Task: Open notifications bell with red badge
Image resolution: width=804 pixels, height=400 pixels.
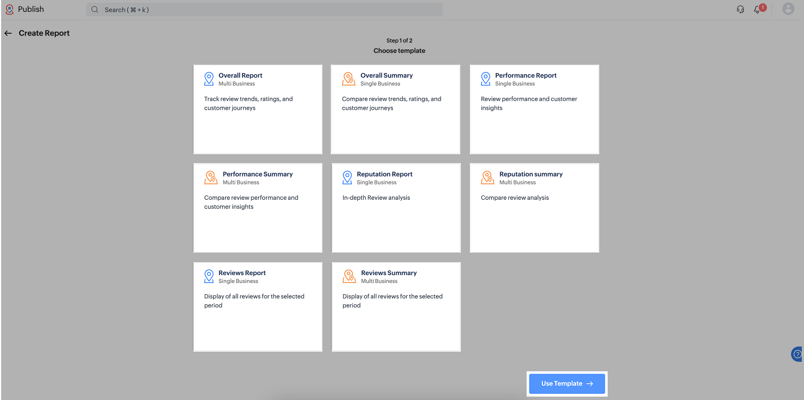Action: pos(759,9)
